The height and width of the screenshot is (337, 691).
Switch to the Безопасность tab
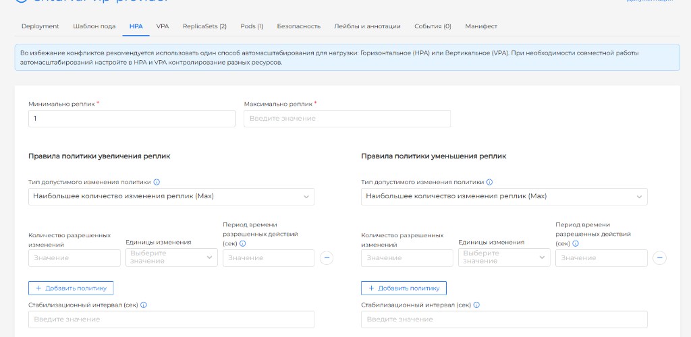click(x=299, y=26)
